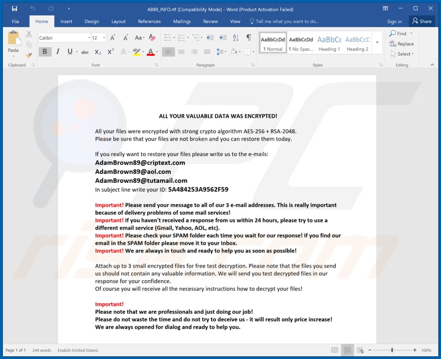This screenshot has width=441, height=359.
Task: Click the Save icon in title bar
Action: [x=15, y=8]
